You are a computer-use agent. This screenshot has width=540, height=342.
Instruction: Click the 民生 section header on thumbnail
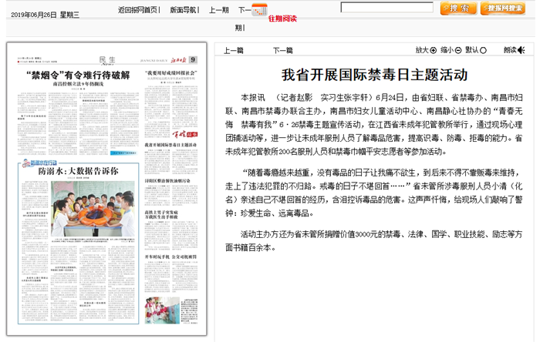click(107, 60)
